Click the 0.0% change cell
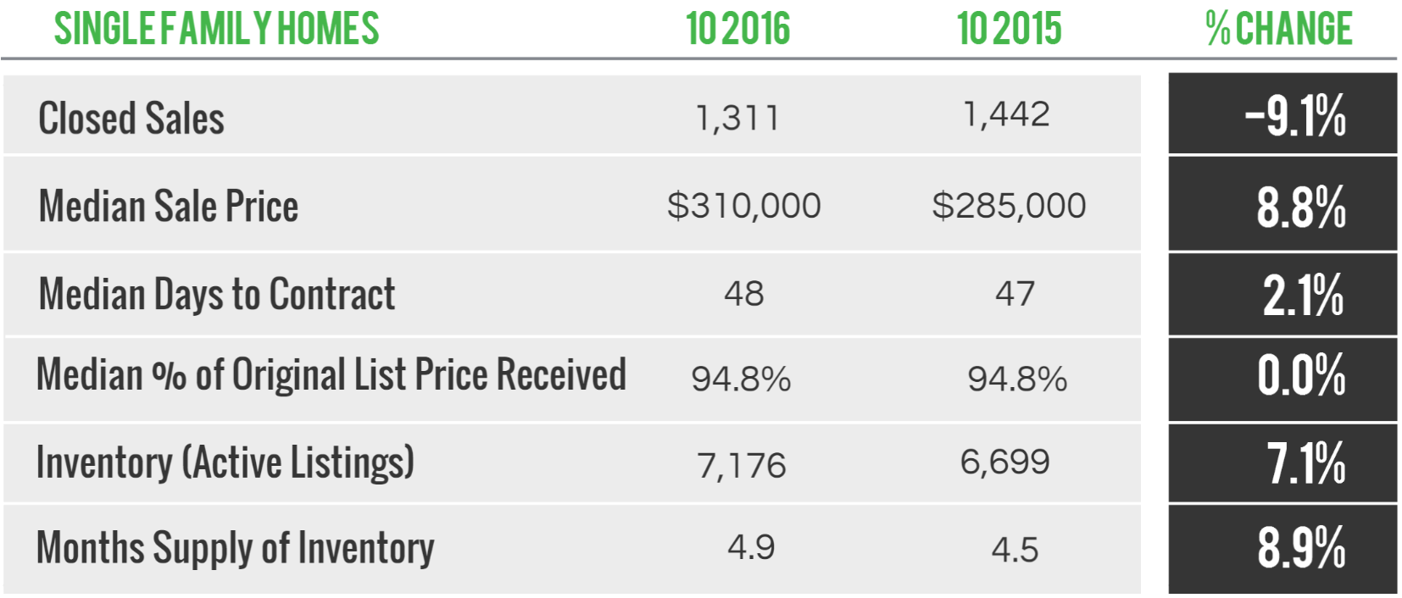 click(1282, 379)
